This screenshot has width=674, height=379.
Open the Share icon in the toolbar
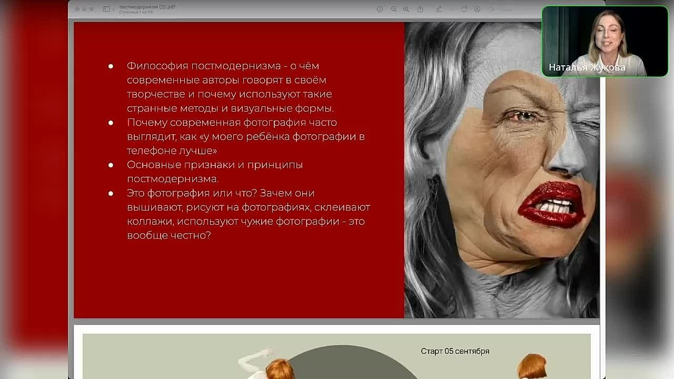click(x=420, y=9)
